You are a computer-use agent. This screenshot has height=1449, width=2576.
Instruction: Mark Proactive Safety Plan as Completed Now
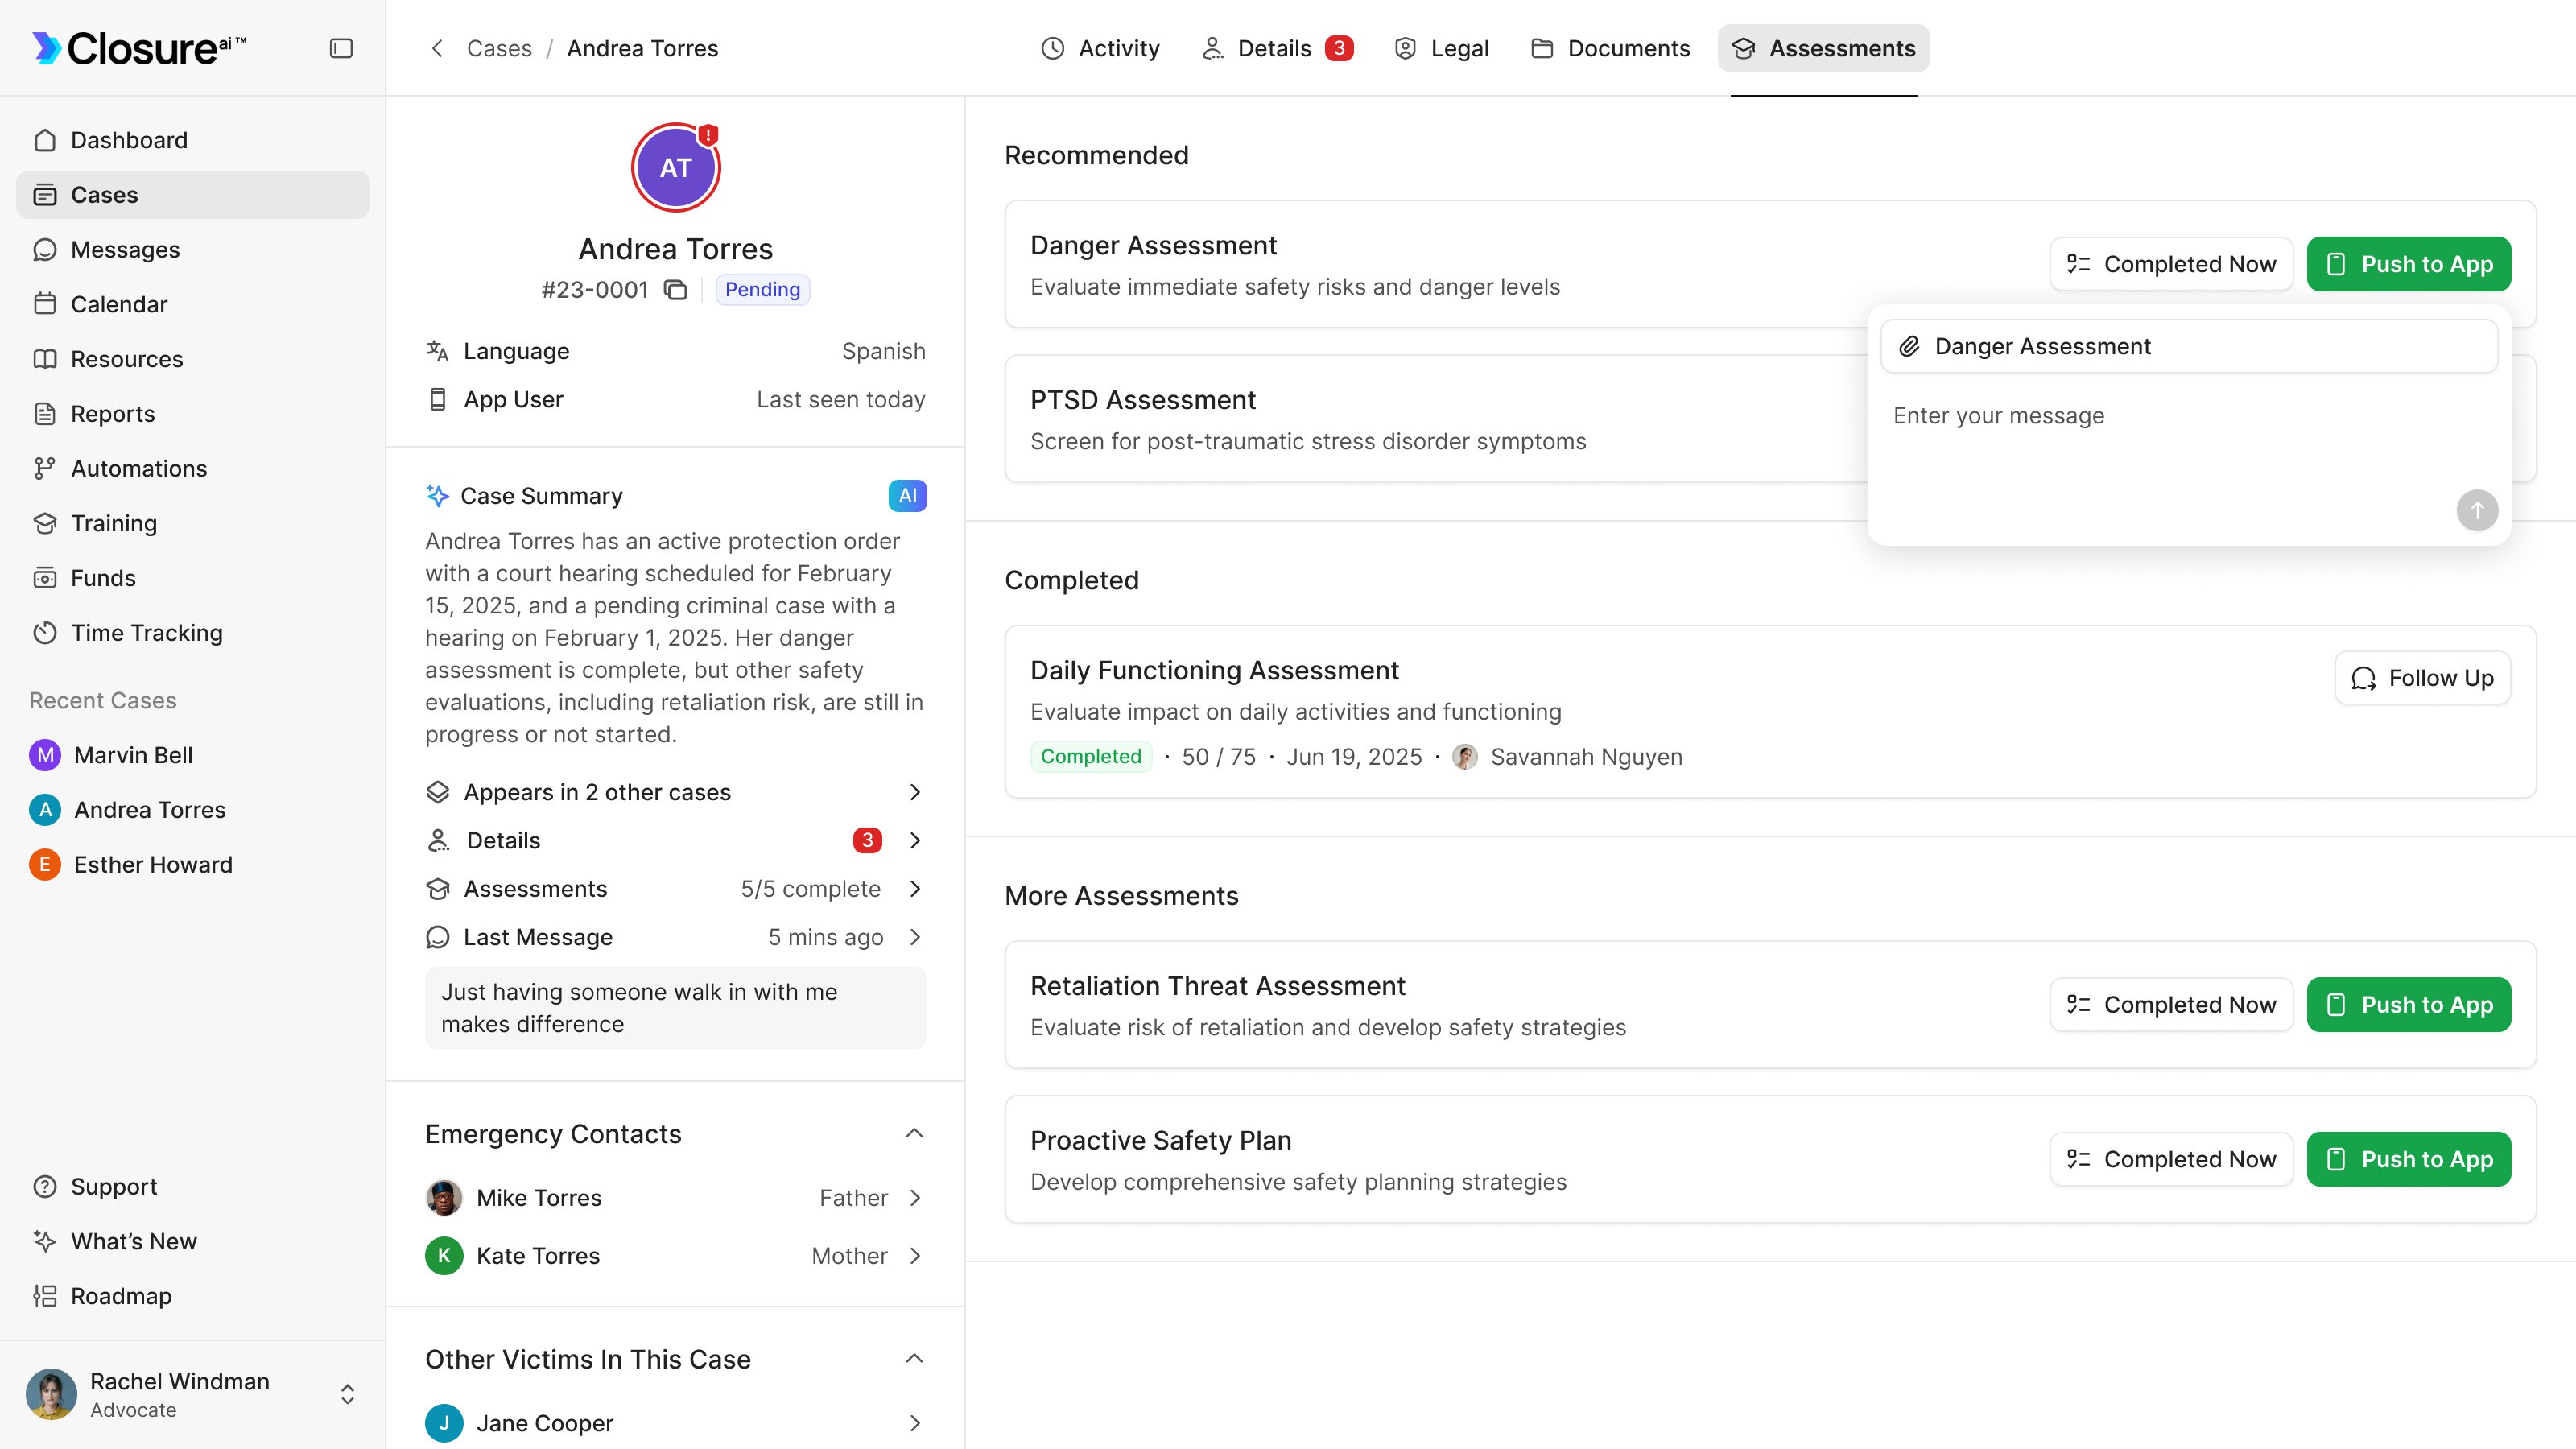click(x=2170, y=1159)
